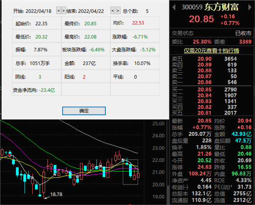Click the start date next arrow
Image resolution: width=255 pixels, height=205 pixels.
click(63, 10)
